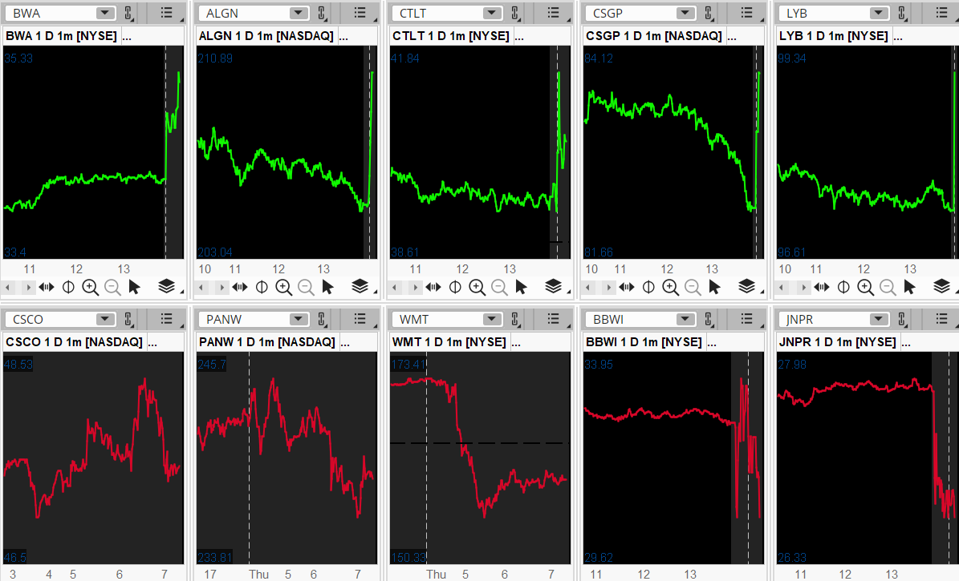Click the link icon beside LYB symbol
Image resolution: width=959 pixels, height=581 pixels.
tap(902, 13)
